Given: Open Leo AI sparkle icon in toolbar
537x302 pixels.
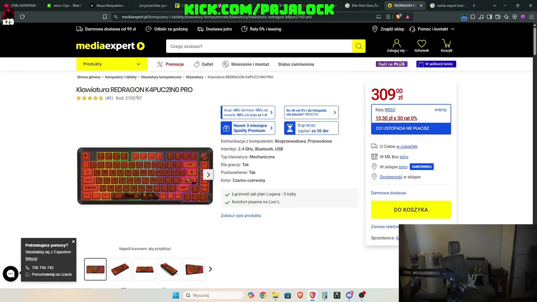Looking at the screenshot, I should [x=506, y=17].
